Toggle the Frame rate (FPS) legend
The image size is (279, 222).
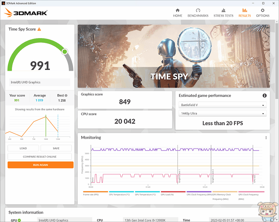pyautogui.click(x=95, y=193)
